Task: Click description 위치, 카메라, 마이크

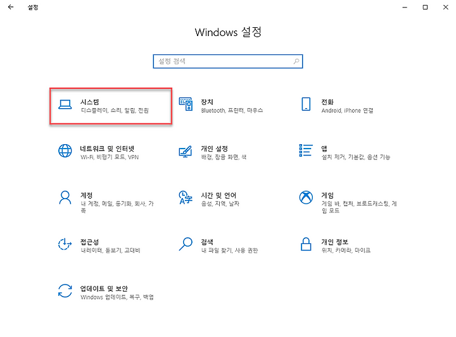Action: (x=346, y=250)
